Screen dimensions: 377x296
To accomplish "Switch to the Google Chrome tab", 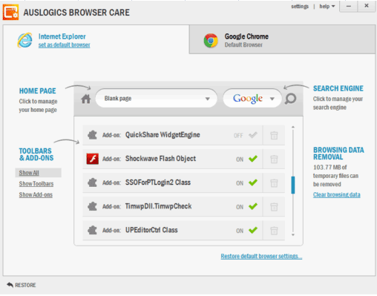I will point(282,39).
